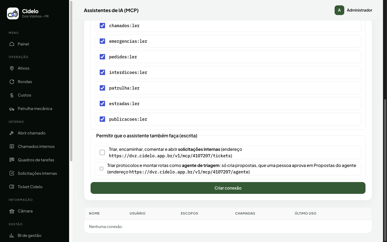The height and width of the screenshot is (242, 387).
Task: Click the sidebar scrollbar thumb
Action: pos(71,81)
